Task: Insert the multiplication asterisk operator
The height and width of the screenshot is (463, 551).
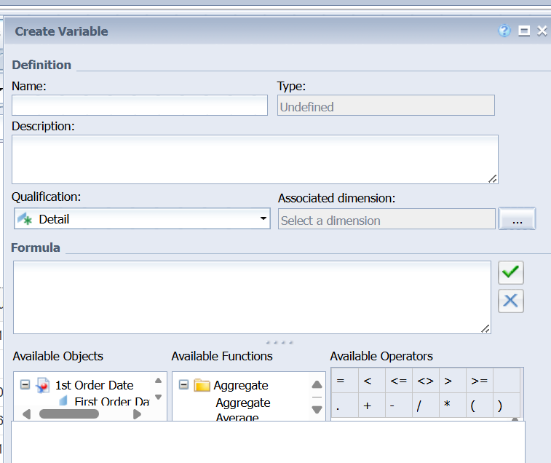Action: tap(448, 406)
